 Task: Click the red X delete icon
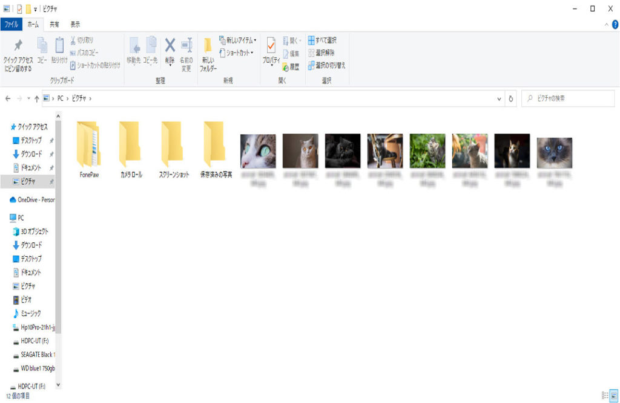170,45
